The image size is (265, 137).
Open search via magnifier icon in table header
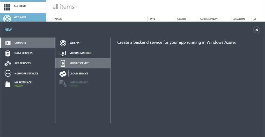pos(255,19)
